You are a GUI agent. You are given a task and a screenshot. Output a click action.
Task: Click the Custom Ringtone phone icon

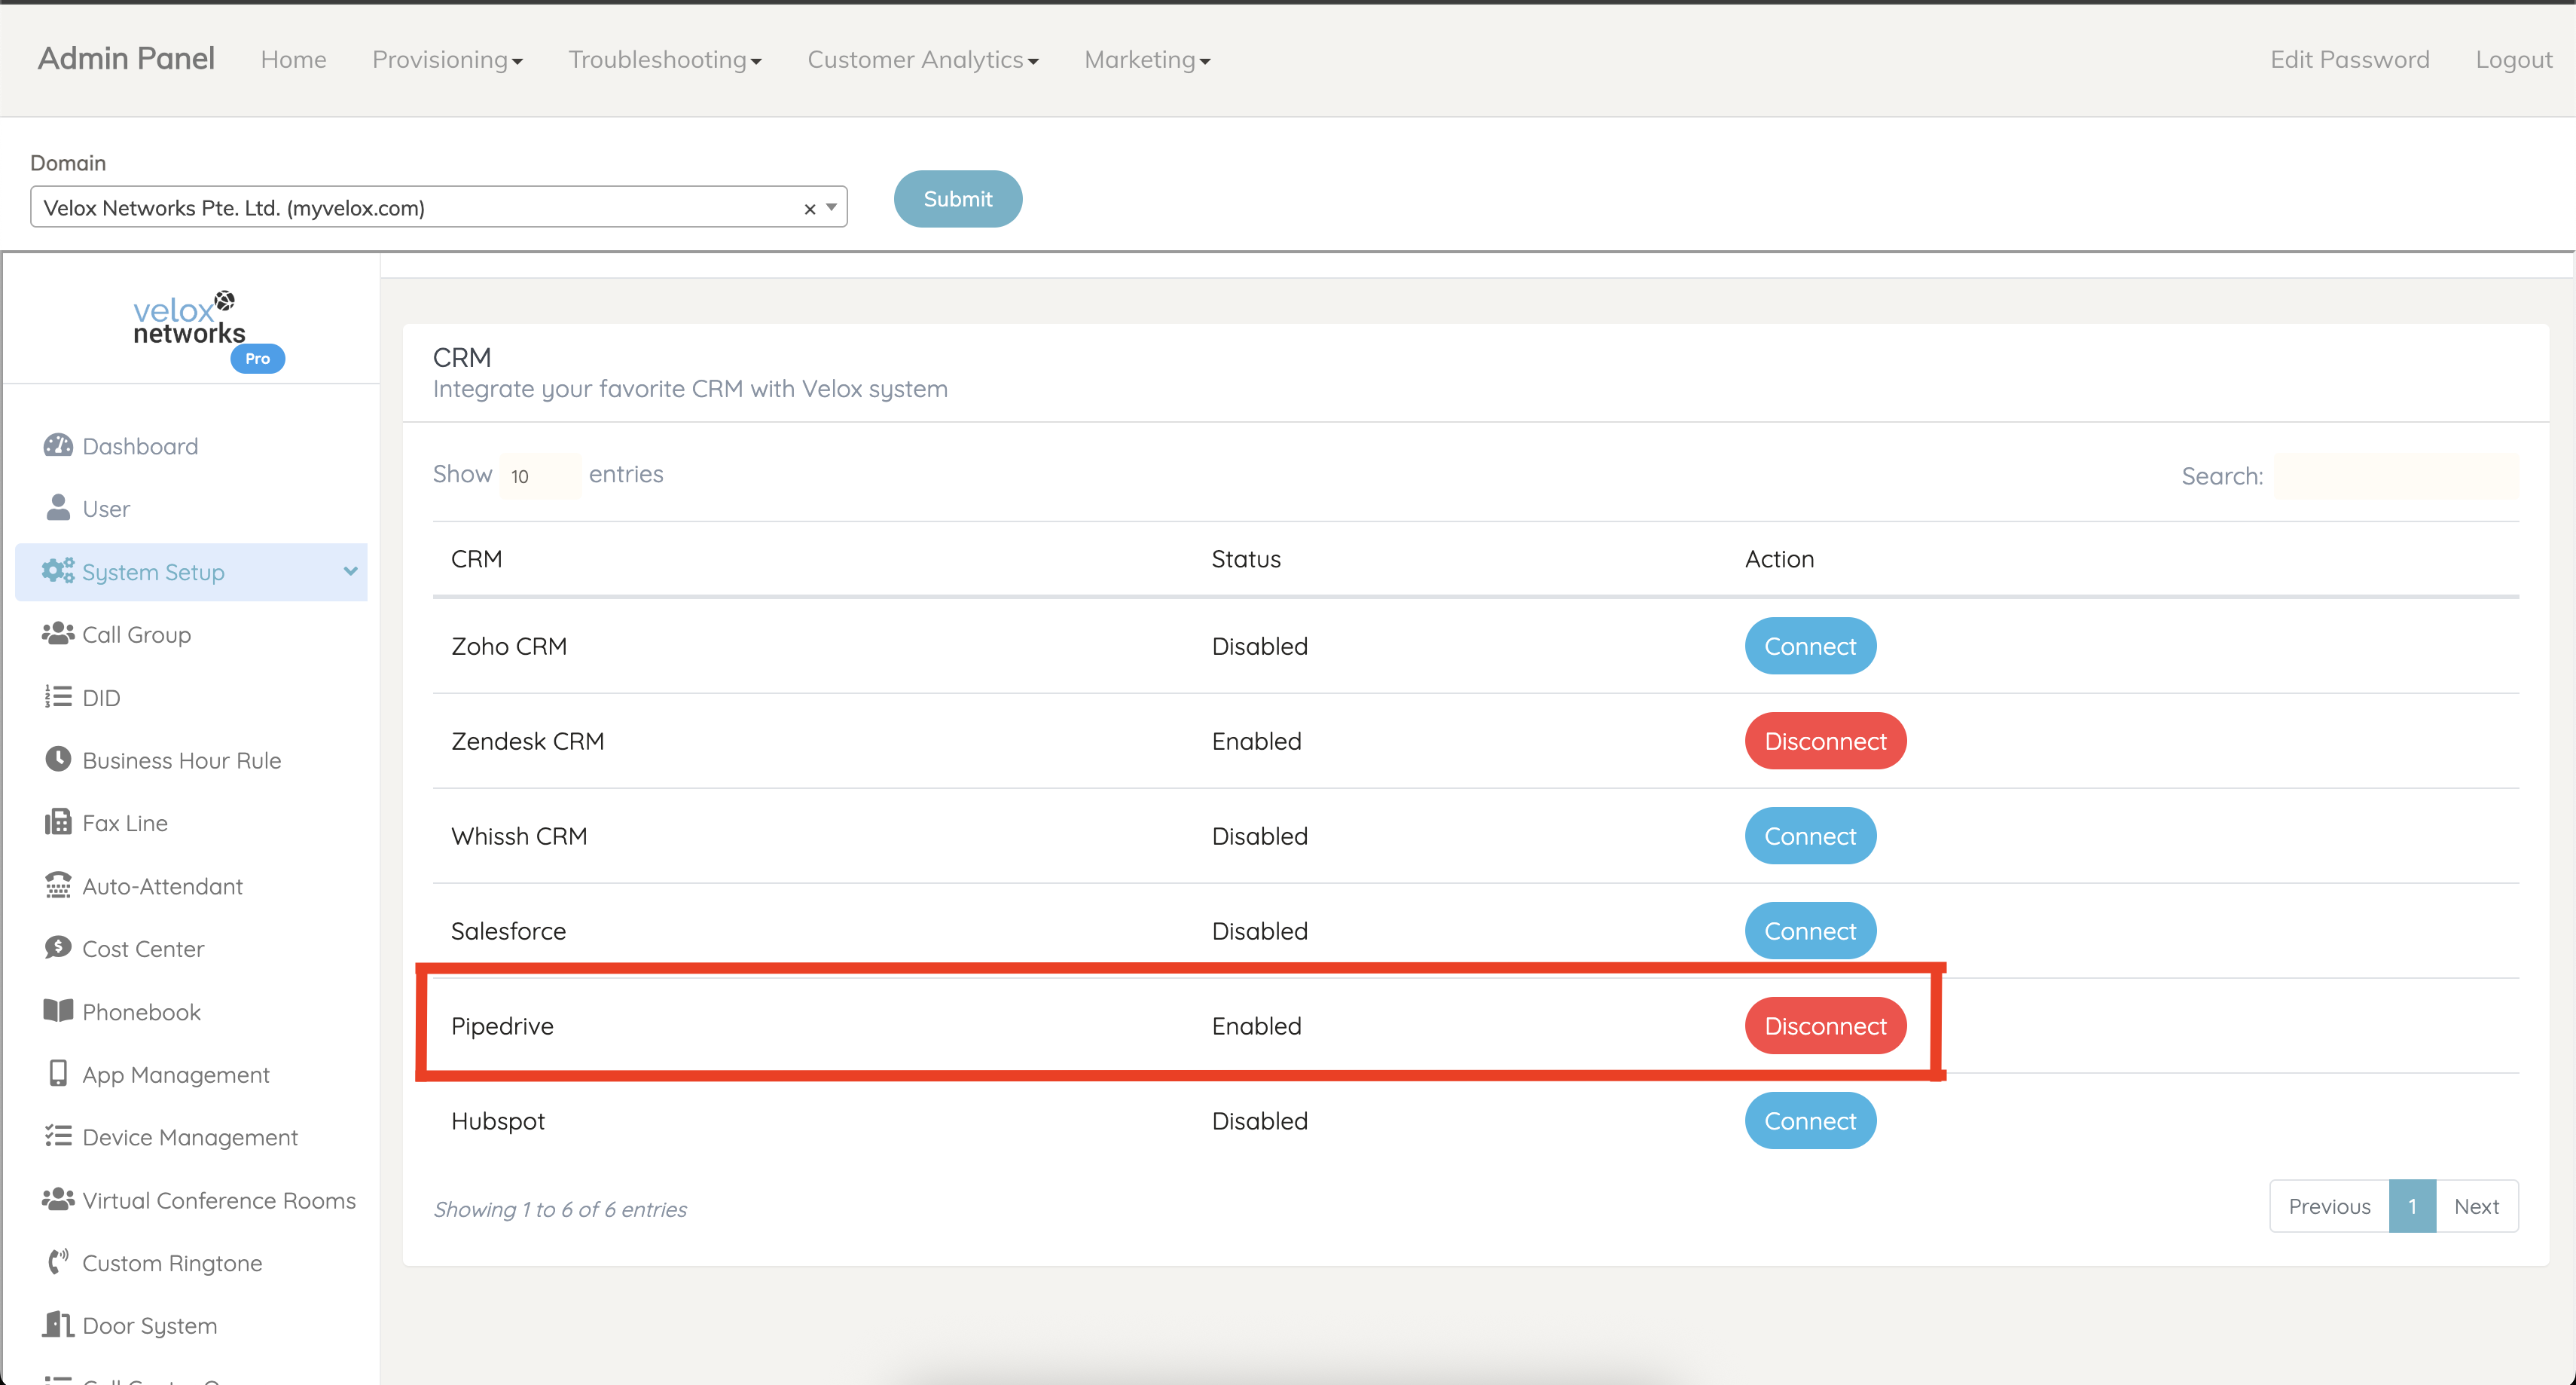pos(58,1262)
